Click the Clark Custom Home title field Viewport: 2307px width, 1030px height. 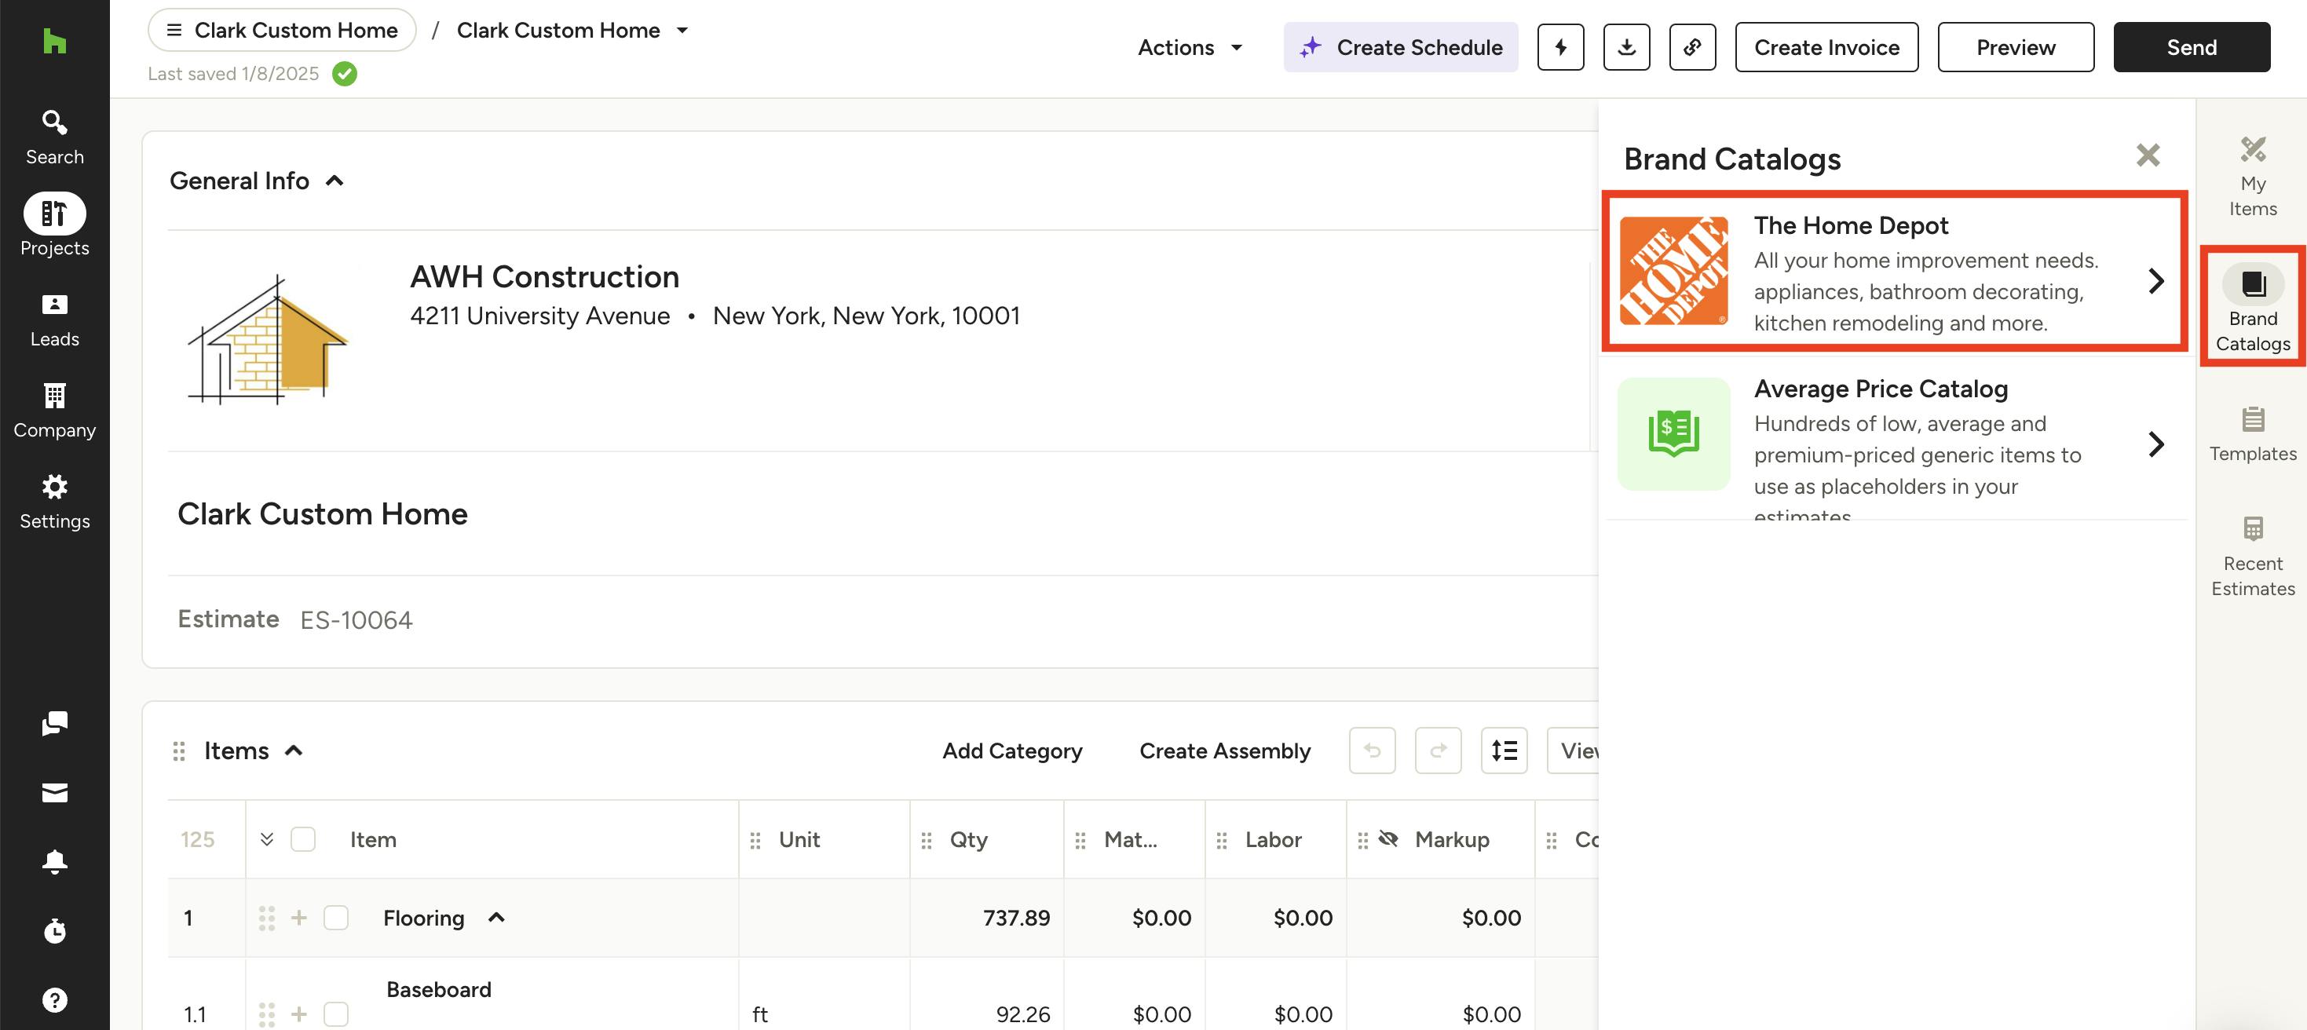point(323,514)
